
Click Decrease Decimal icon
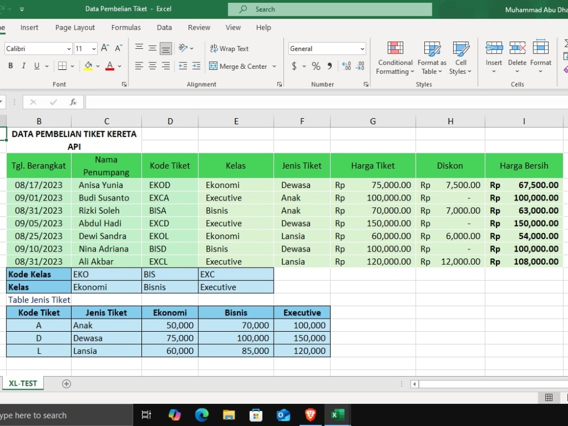coord(360,66)
